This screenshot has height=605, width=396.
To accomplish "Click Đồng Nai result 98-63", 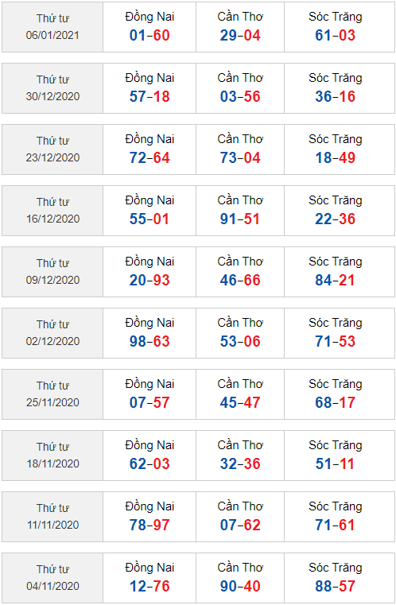I will coord(149,342).
